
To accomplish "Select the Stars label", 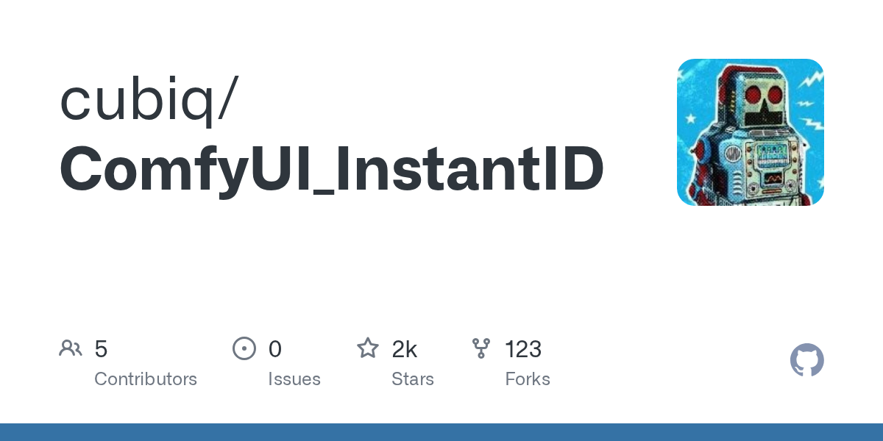I will coord(413,379).
